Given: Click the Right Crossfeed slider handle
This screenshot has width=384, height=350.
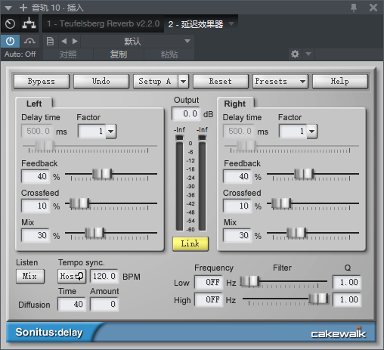Looking at the screenshot, I should tap(281, 203).
